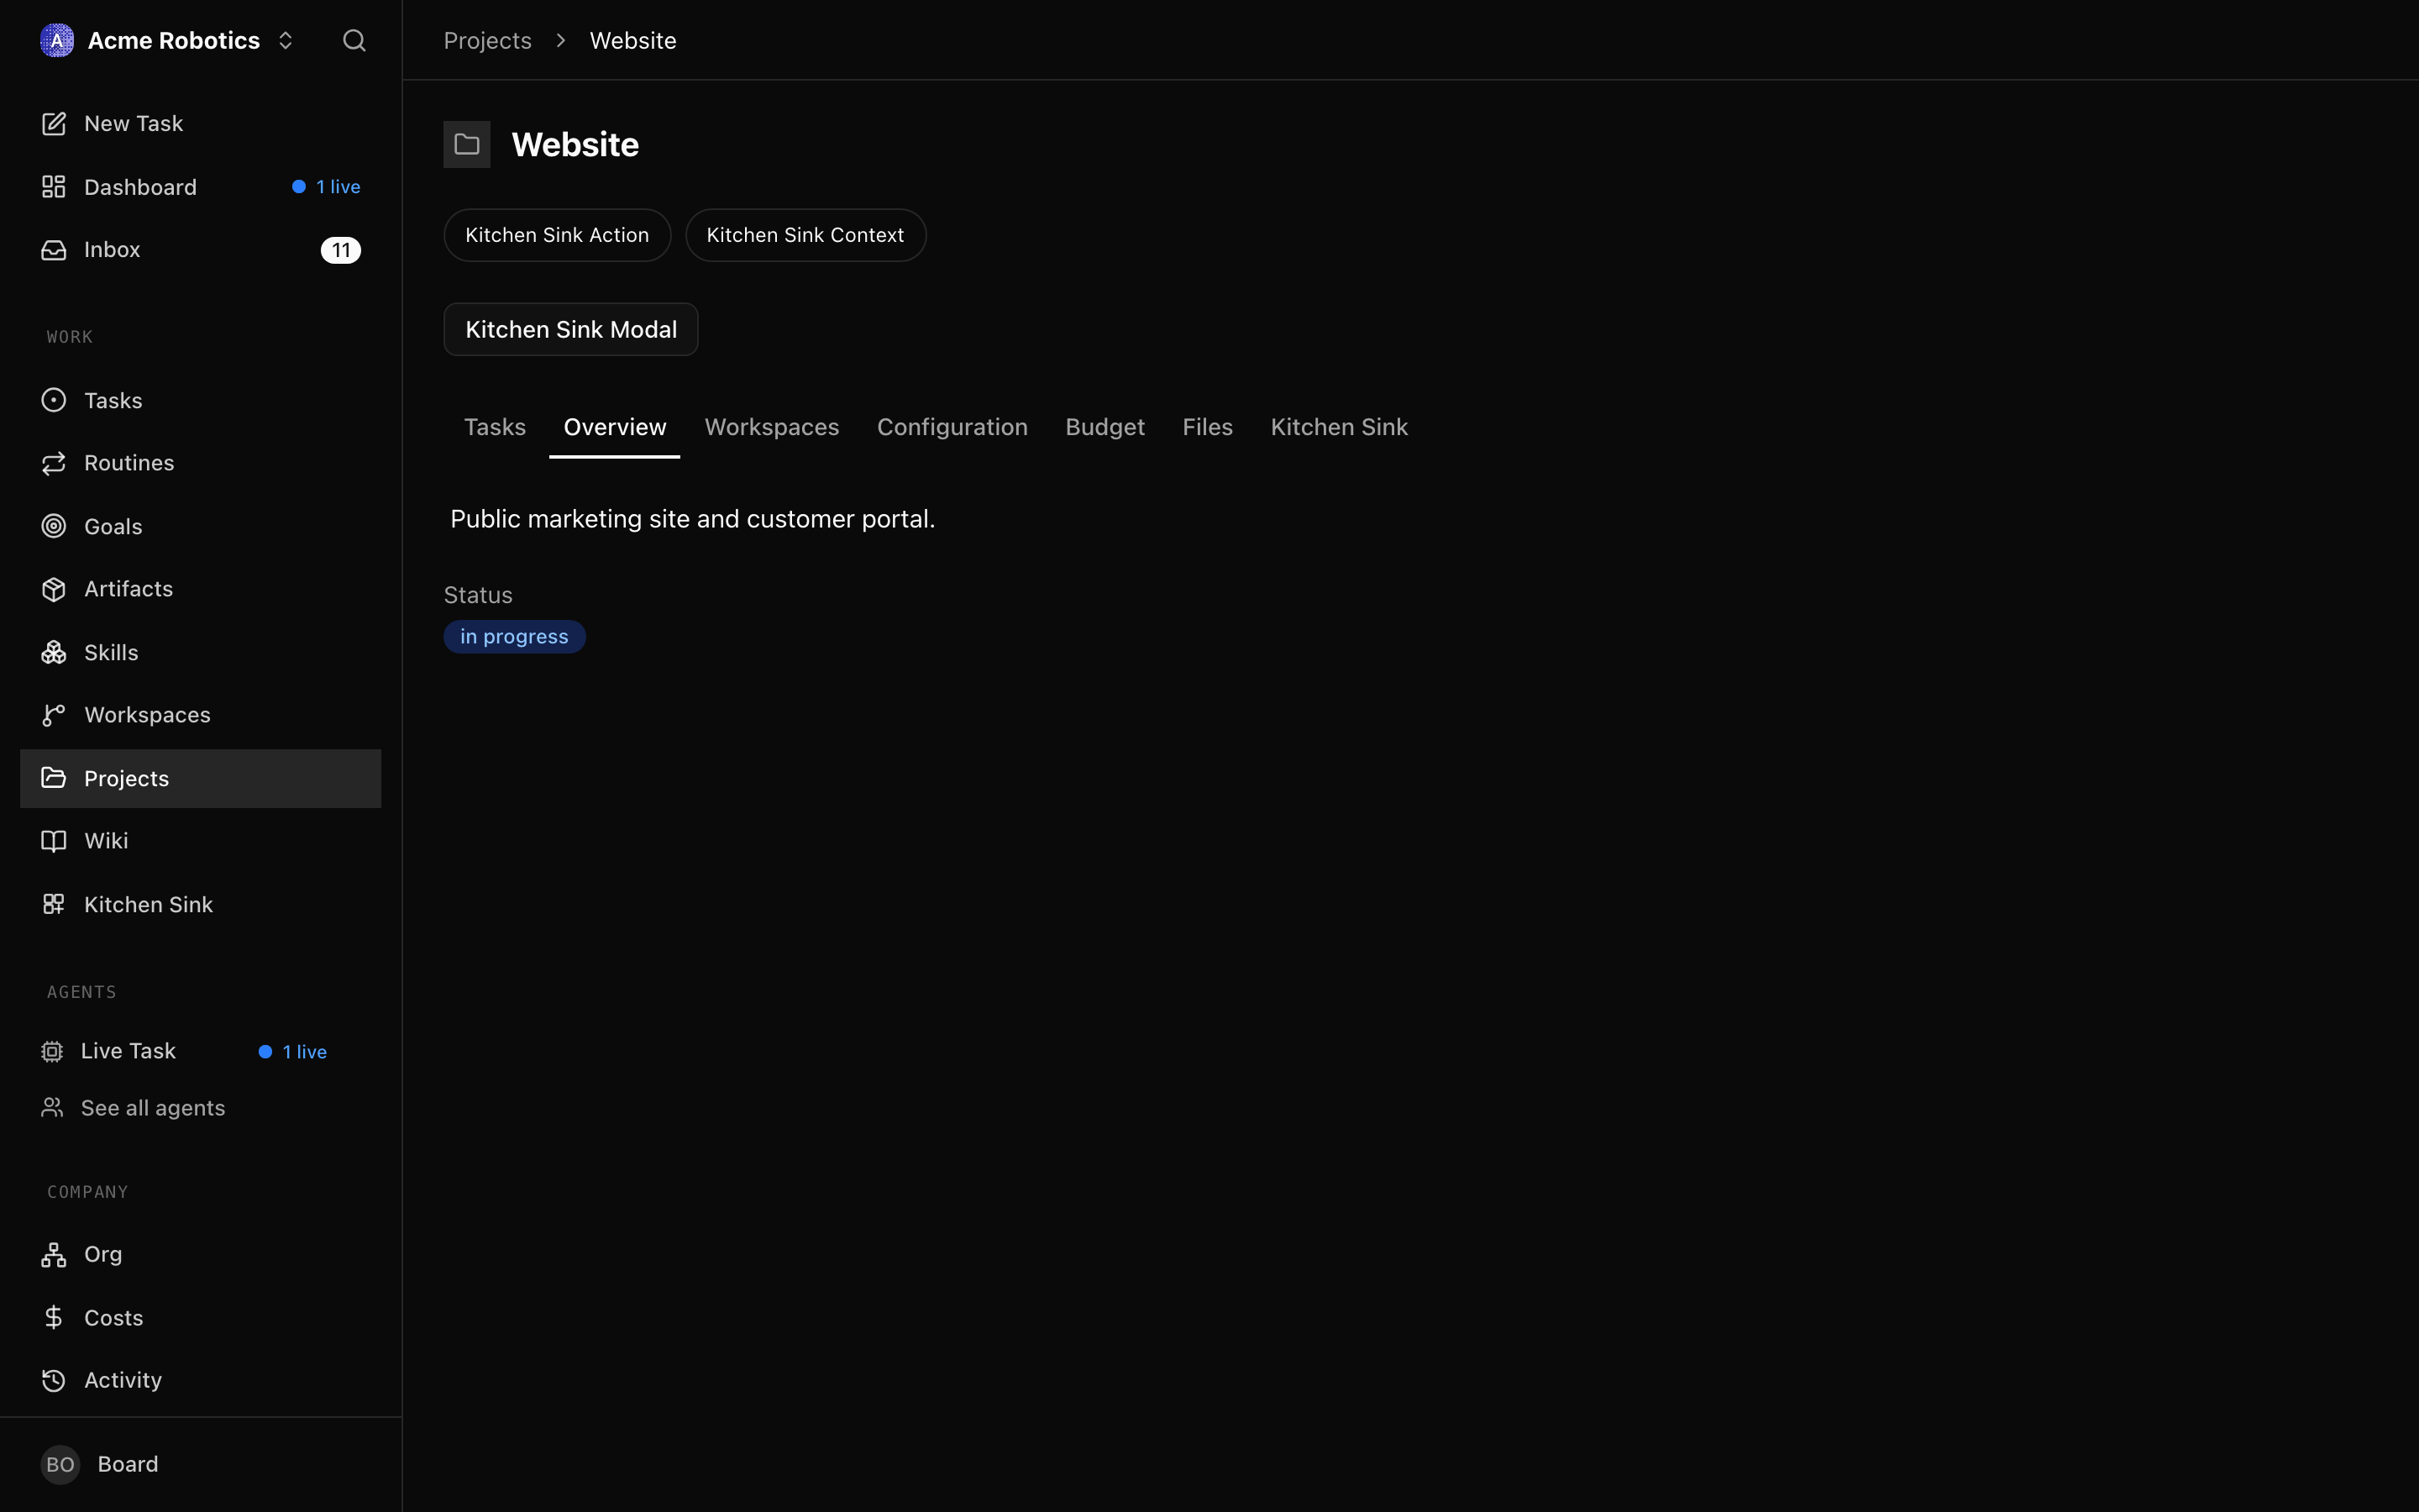Image resolution: width=2419 pixels, height=1512 pixels.
Task: Click the Dashboard 1 live indicator
Action: pyautogui.click(x=326, y=187)
